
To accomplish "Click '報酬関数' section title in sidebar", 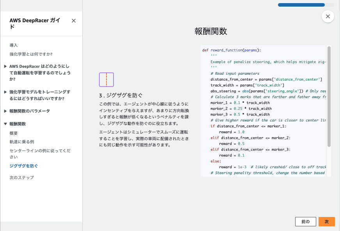I will coord(18,124).
